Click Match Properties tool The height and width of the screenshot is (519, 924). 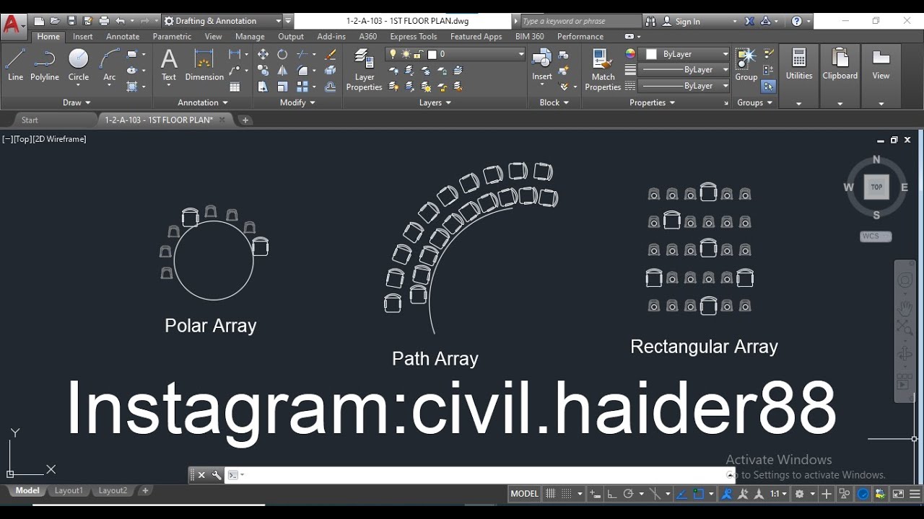(602, 70)
